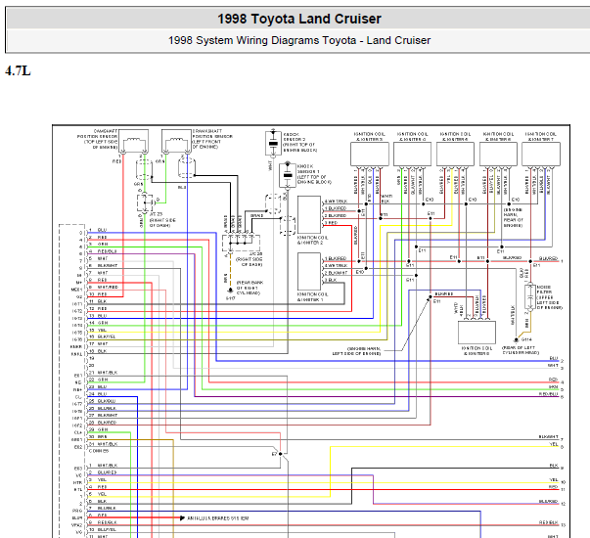Screen dimensions: 590x538
Task: Click the 'BLK/WHT' label at right edge
Action: coord(548,437)
